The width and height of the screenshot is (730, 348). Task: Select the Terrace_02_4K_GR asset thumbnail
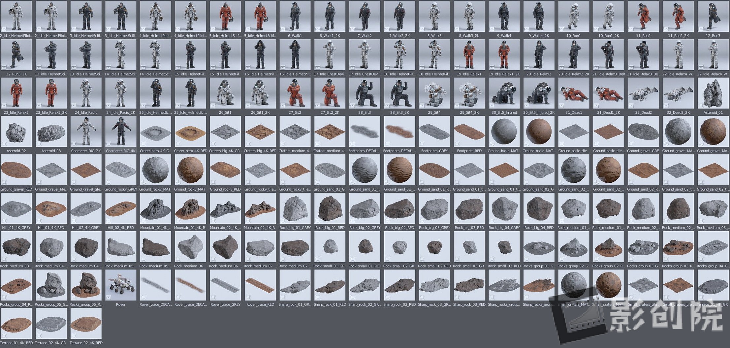(x=51, y=324)
